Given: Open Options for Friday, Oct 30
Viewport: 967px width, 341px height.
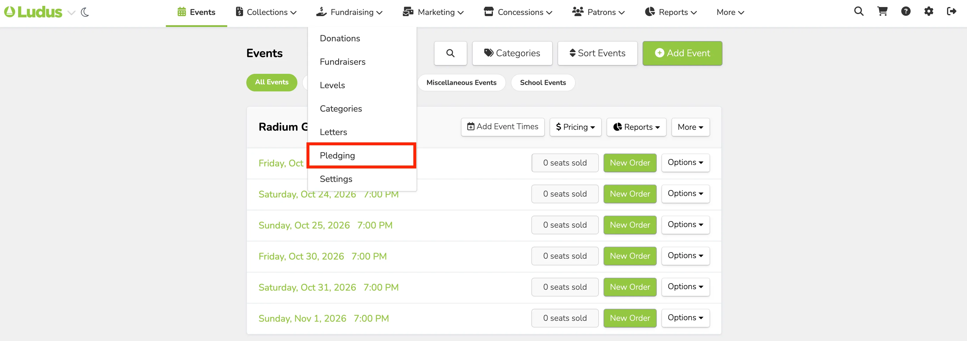Looking at the screenshot, I should click(x=685, y=255).
